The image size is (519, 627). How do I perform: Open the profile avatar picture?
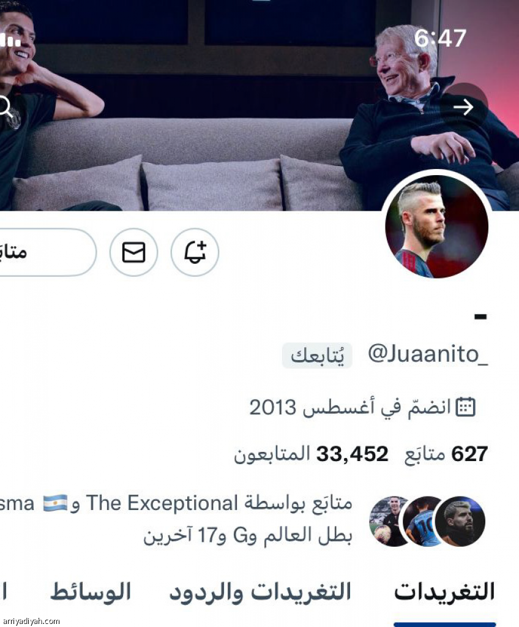[x=436, y=227]
